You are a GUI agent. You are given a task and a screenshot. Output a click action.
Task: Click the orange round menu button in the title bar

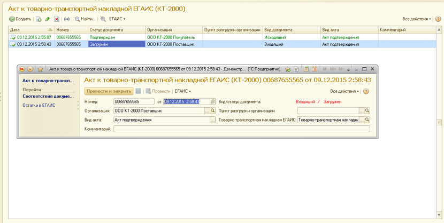30,69
